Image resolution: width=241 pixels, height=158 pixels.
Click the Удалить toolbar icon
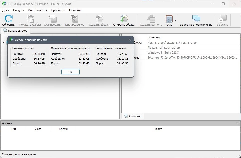(x=222, y=19)
